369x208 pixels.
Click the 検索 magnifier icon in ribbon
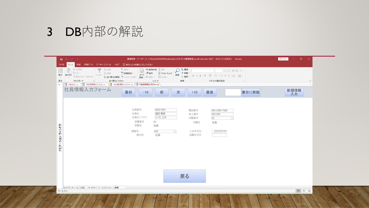[177, 71]
